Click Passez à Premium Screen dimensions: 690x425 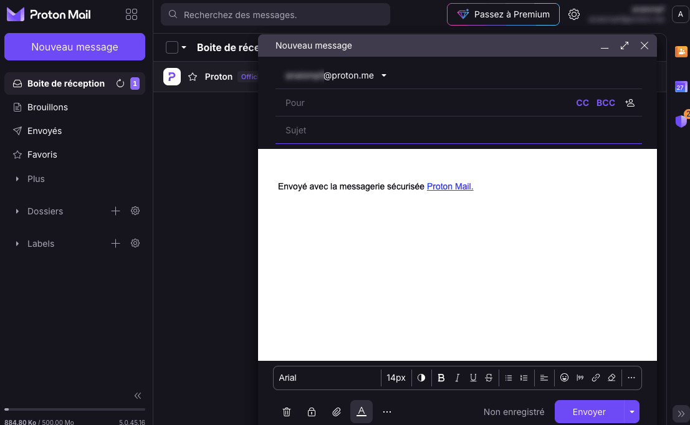(x=503, y=14)
